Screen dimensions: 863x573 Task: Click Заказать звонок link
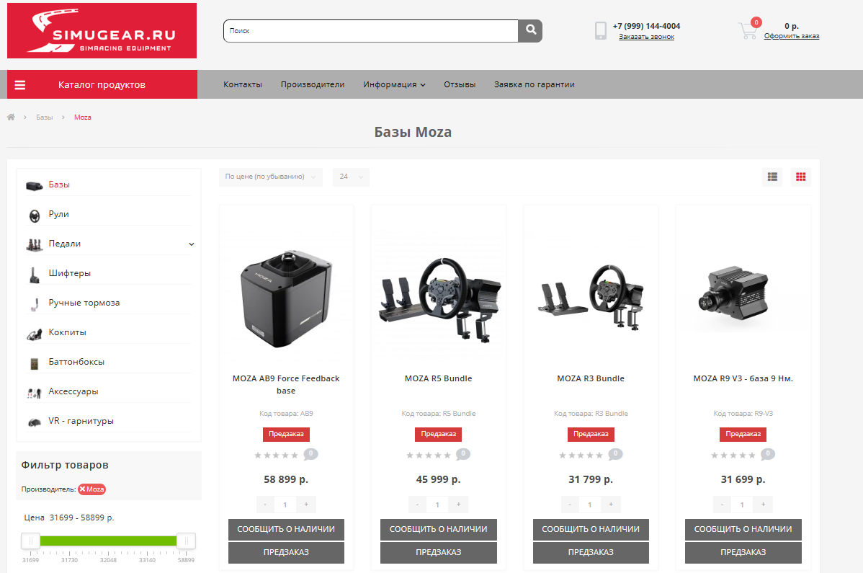[x=646, y=37]
